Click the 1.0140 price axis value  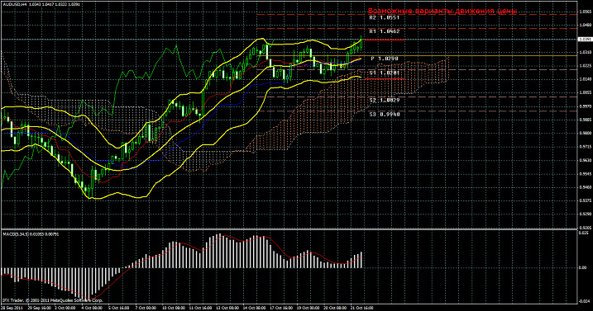(585, 79)
